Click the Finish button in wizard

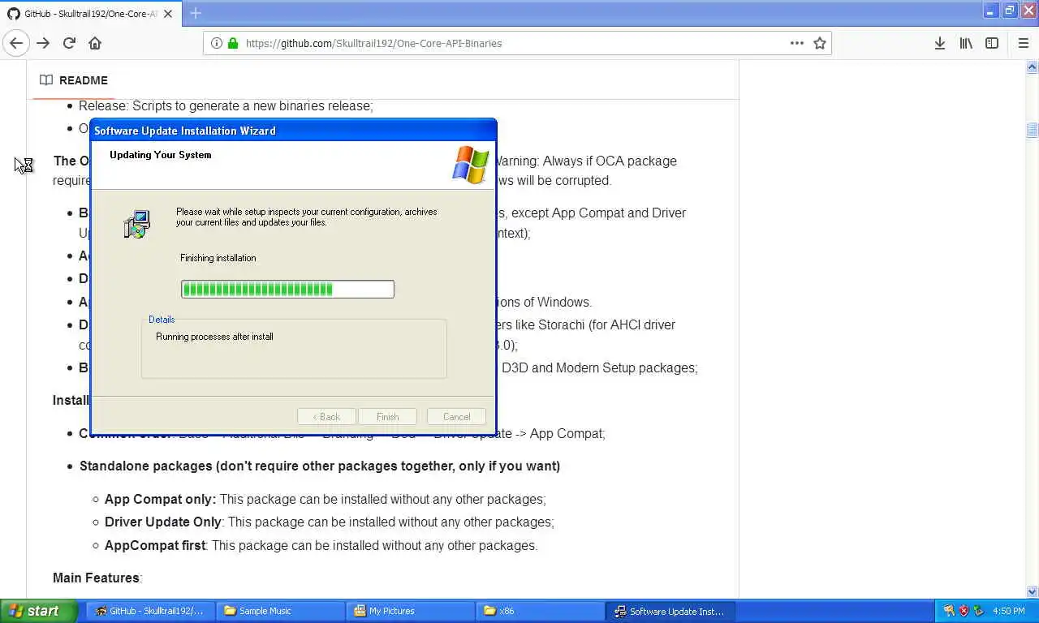click(x=387, y=417)
